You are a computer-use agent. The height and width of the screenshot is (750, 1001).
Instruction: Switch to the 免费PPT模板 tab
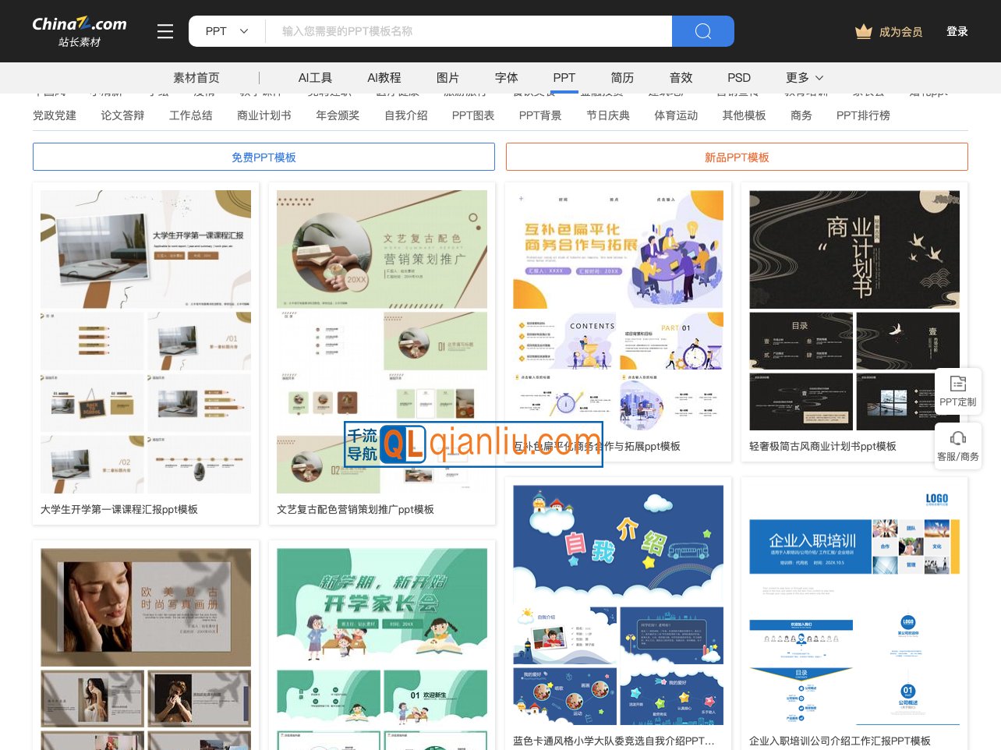264,157
